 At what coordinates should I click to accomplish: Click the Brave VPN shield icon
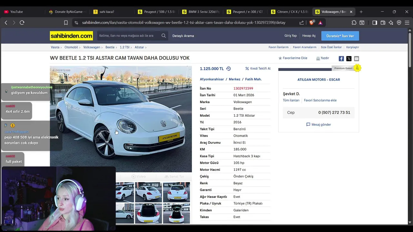coord(399,23)
